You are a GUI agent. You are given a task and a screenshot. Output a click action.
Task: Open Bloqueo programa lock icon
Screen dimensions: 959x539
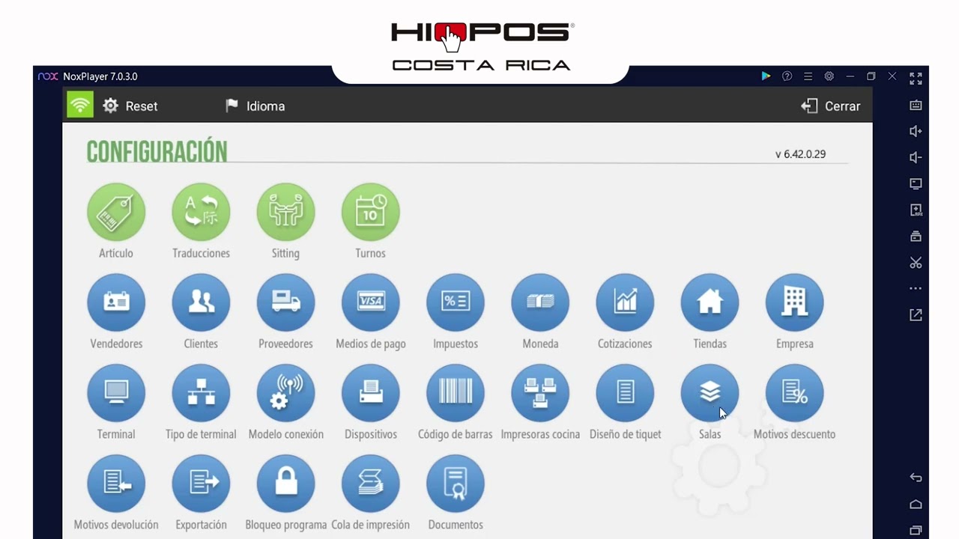click(x=285, y=484)
